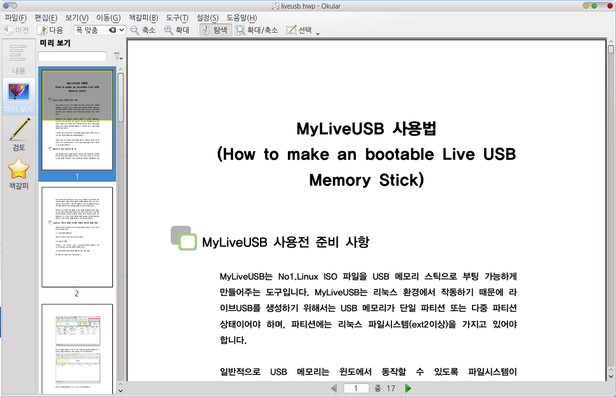
Task: Click the document view vertical scrollbar handle
Action: 611,49
